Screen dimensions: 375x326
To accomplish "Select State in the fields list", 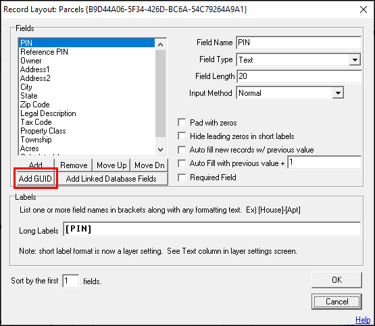I will point(86,96).
